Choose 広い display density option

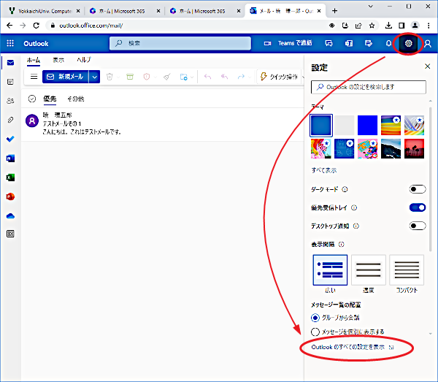pos(330,270)
